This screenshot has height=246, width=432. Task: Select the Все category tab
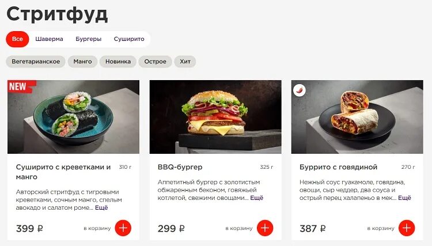(x=17, y=39)
